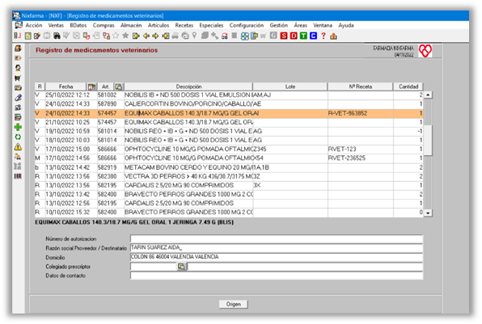Open the Acción menu

coord(34,26)
